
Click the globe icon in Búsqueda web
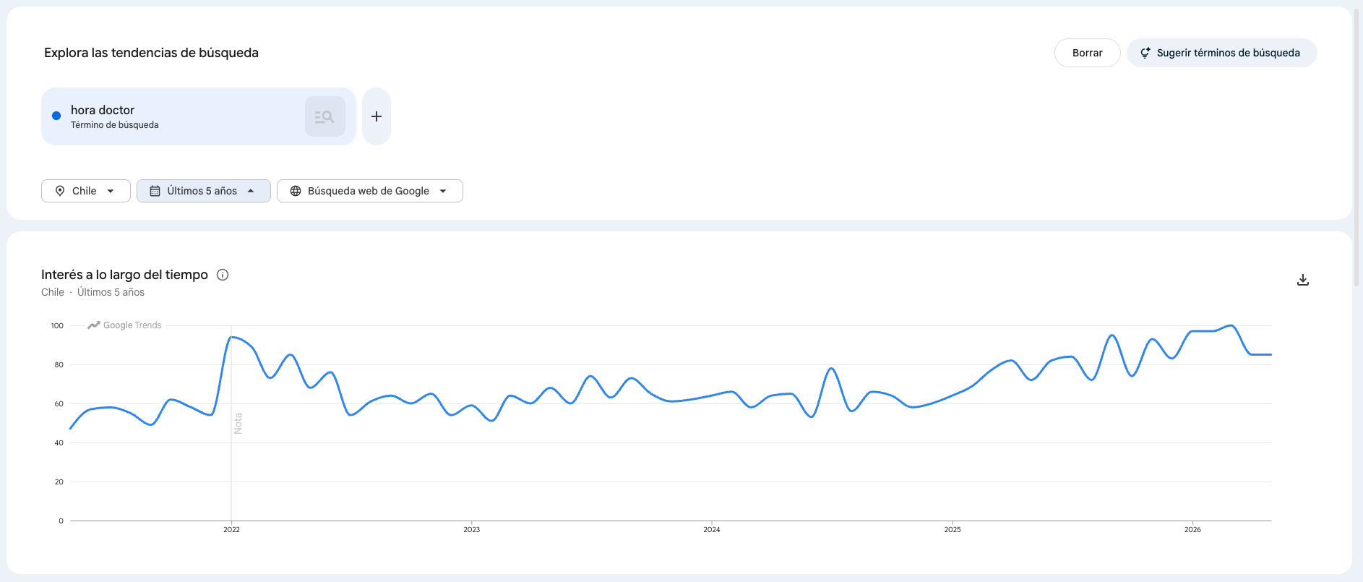click(x=296, y=191)
